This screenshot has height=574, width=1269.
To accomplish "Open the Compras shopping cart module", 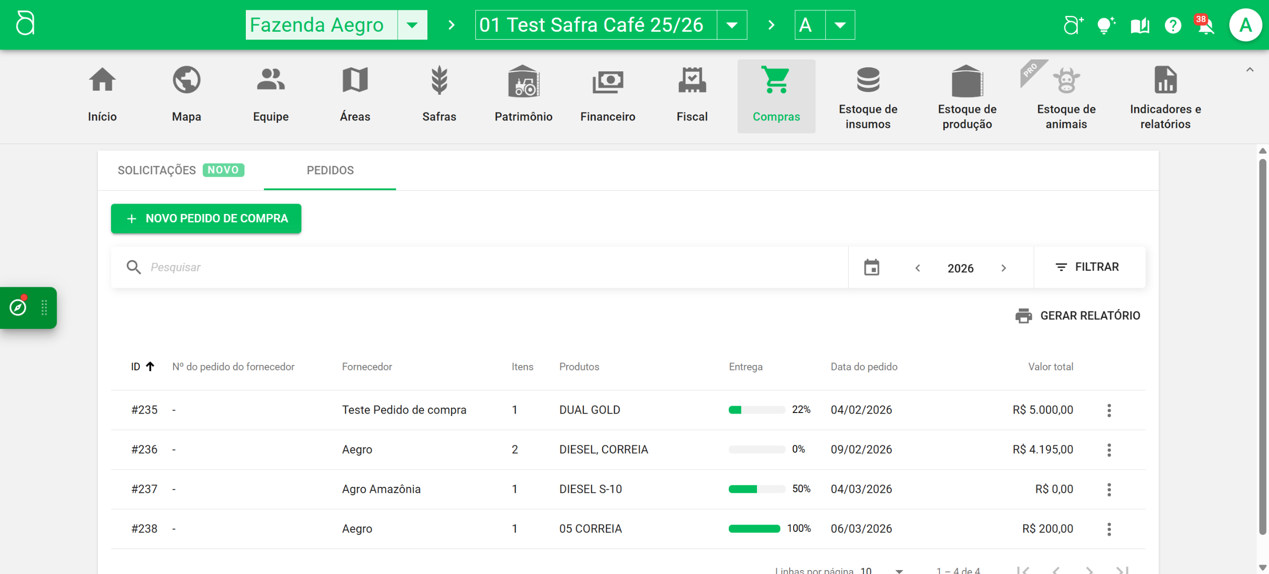I will (x=776, y=95).
